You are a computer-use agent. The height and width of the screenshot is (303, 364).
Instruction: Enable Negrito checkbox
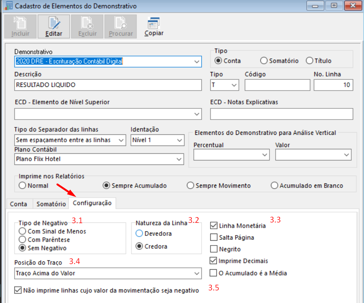pos(213,249)
